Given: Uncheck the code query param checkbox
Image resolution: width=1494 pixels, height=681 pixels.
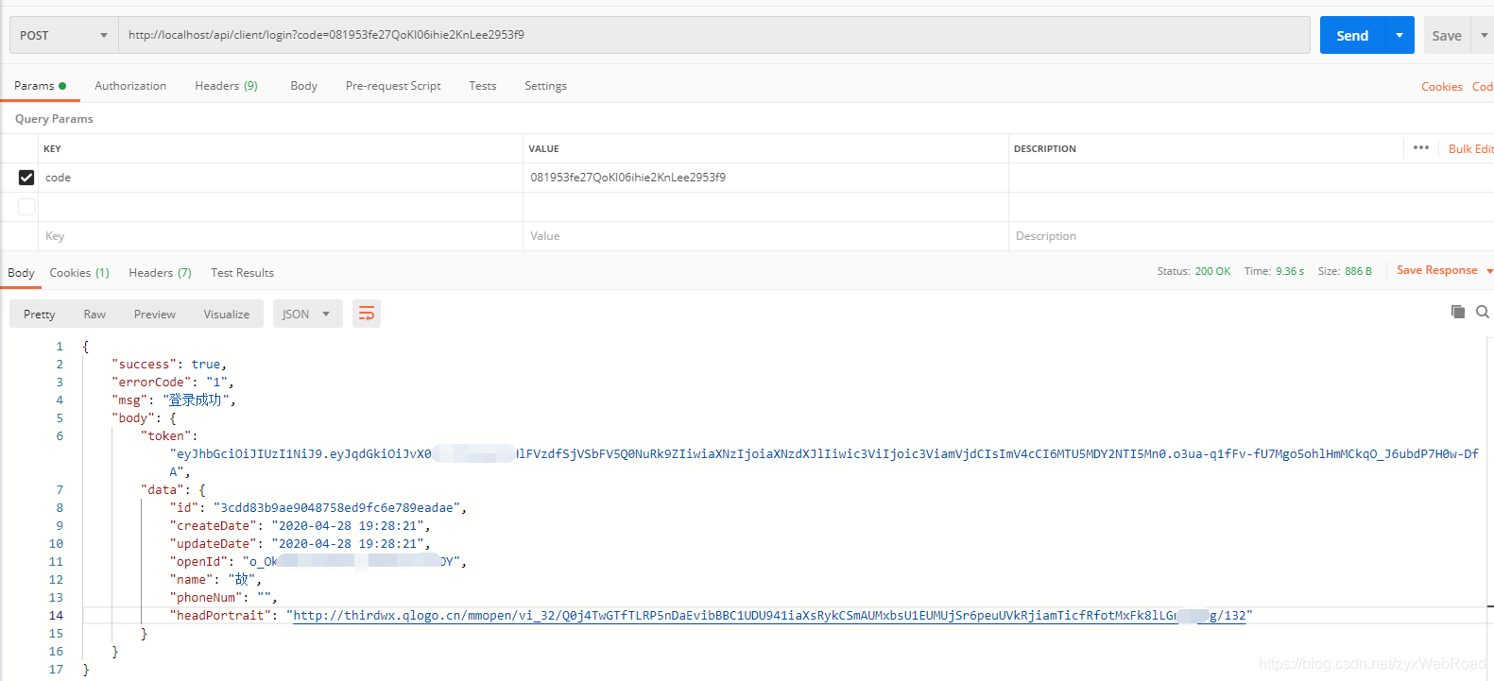Looking at the screenshot, I should (26, 178).
